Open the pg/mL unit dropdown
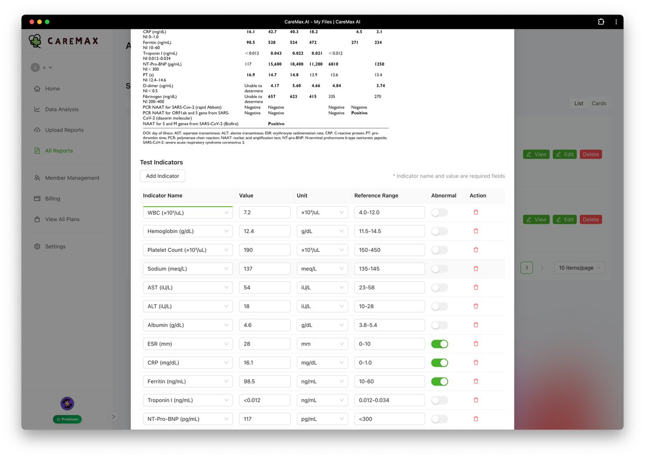645x458 pixels. (322, 419)
